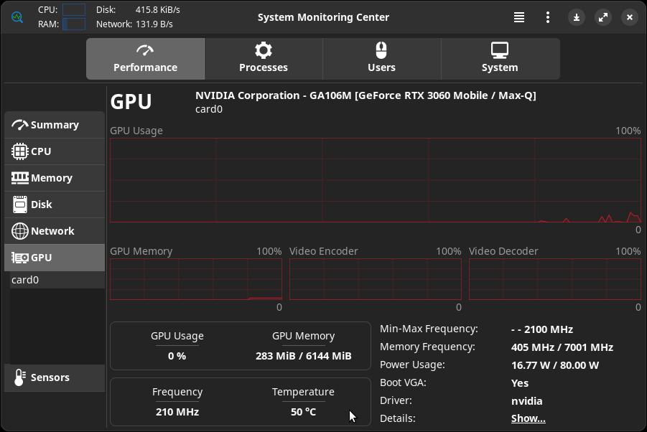Select the Performance tab
647x432 pixels.
point(145,58)
